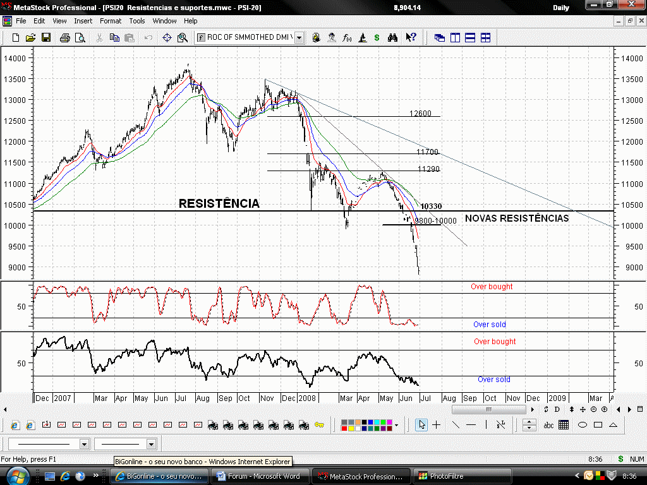Expand the ROC OF SMMOTHED DMI indicator dropdown
Screen dimensions: 647x485
pos(299,37)
